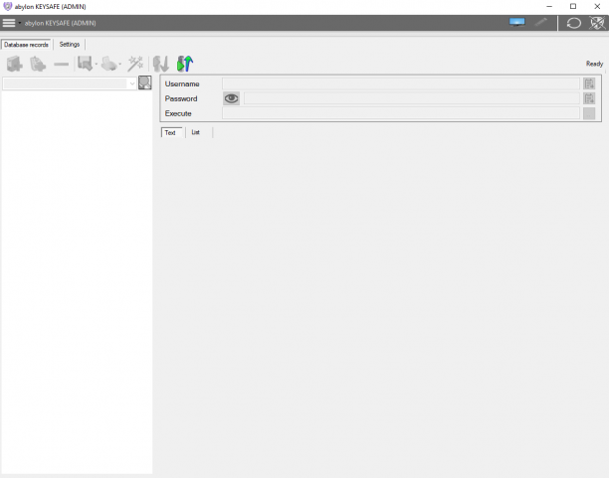This screenshot has height=478, width=609.
Task: Open the record search combo box arrow
Action: (x=132, y=83)
